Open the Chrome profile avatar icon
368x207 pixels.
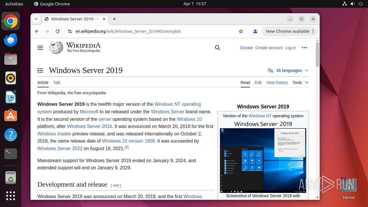point(255,31)
